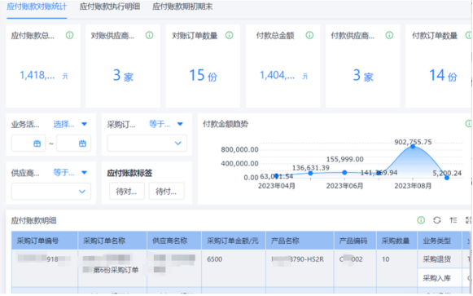Click the 155,999.00 chart data point
This screenshot has height=296, width=473.
tap(344, 173)
